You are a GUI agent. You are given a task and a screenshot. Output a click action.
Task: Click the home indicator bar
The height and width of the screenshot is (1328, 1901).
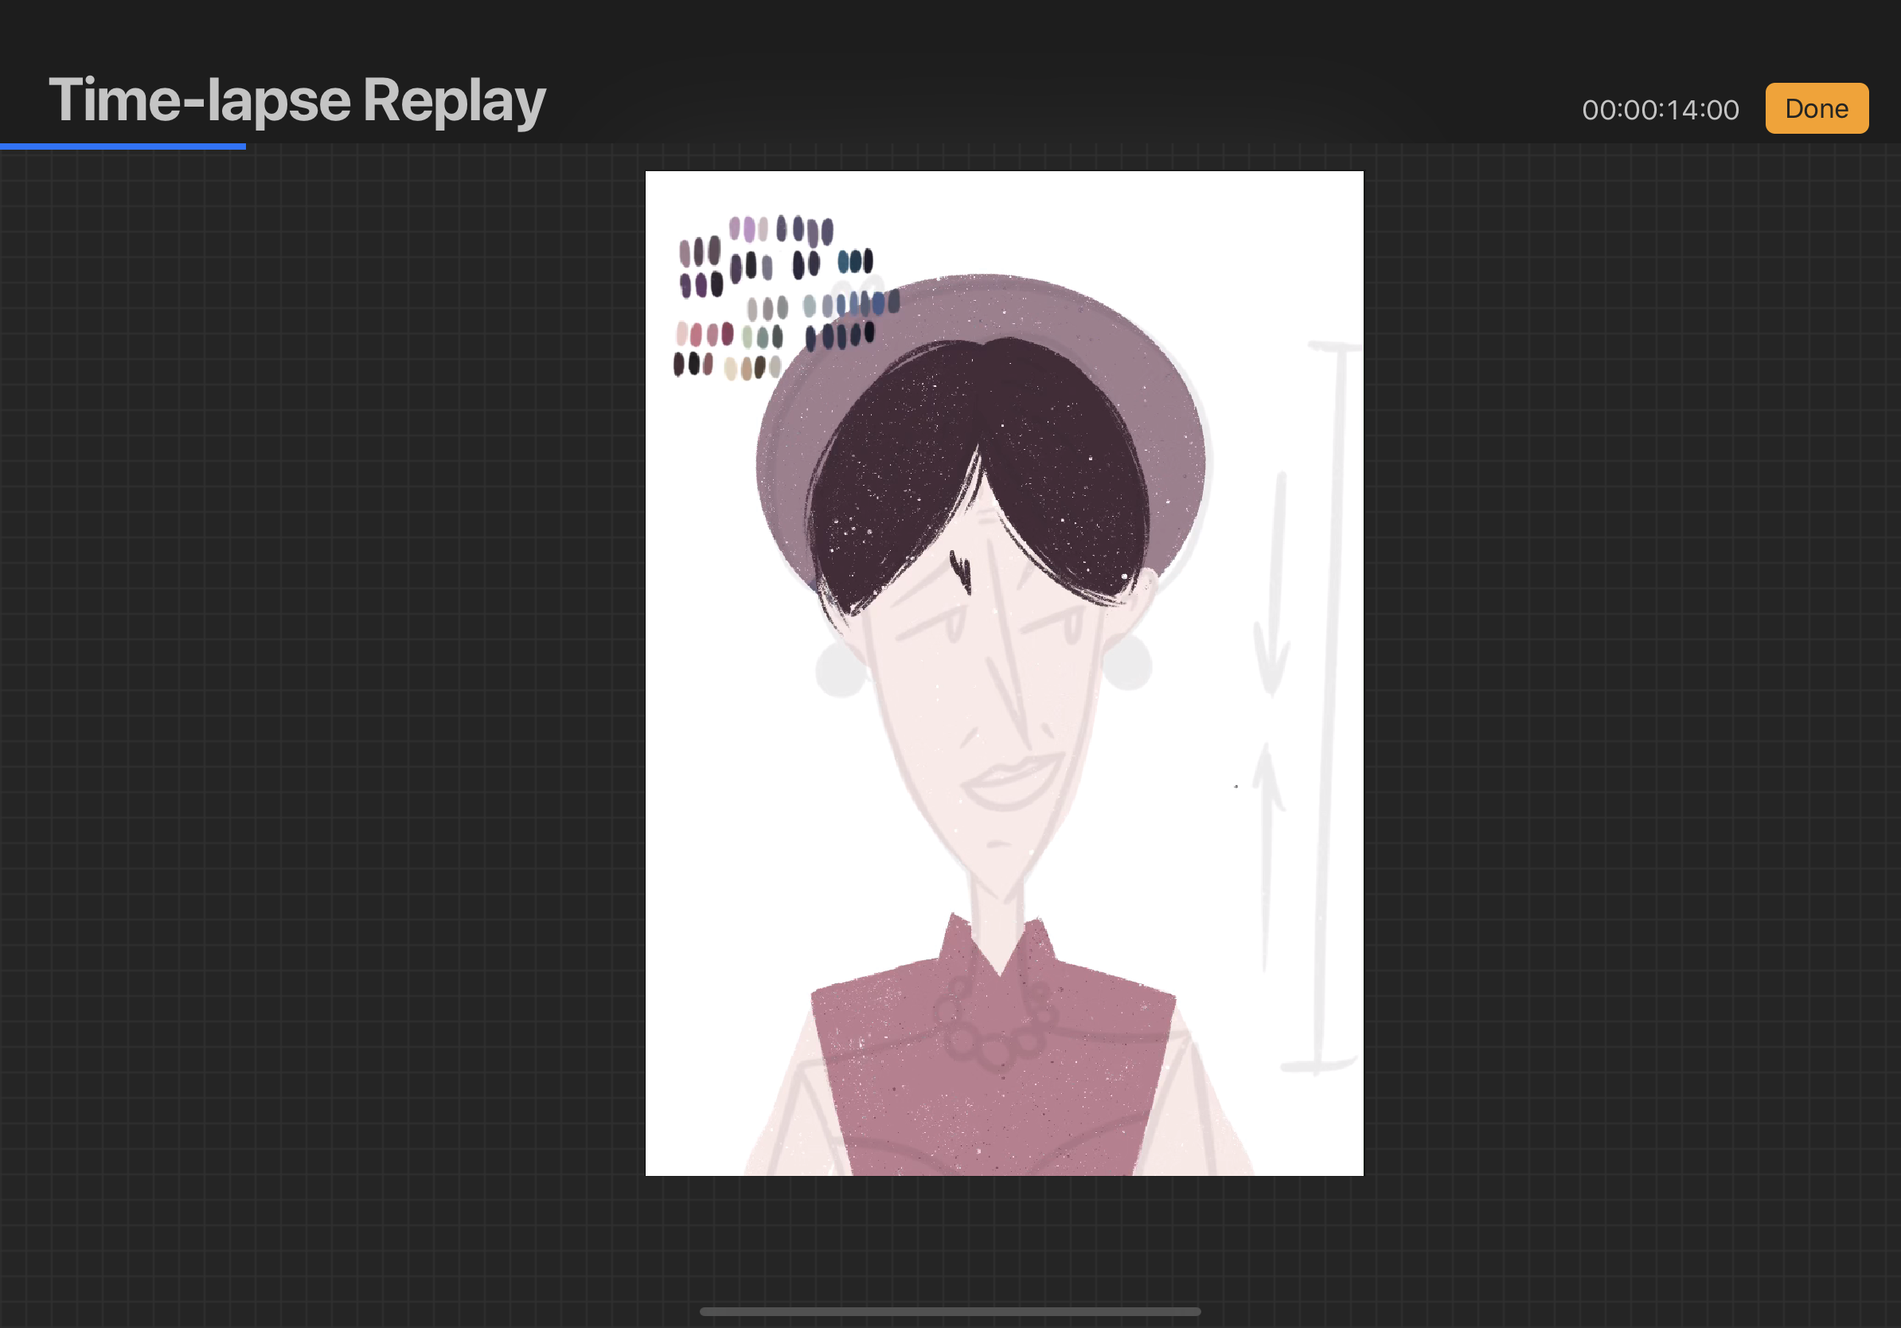pyautogui.click(x=950, y=1311)
